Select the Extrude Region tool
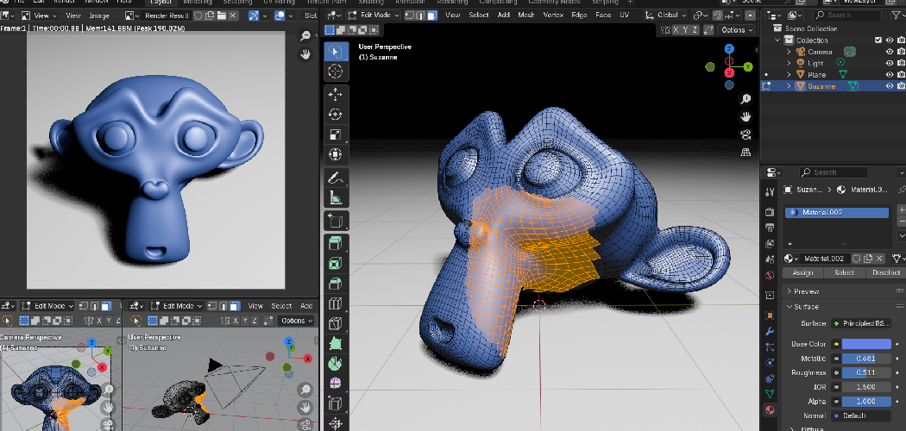Viewport: 906px width, 431px height. 336,243
